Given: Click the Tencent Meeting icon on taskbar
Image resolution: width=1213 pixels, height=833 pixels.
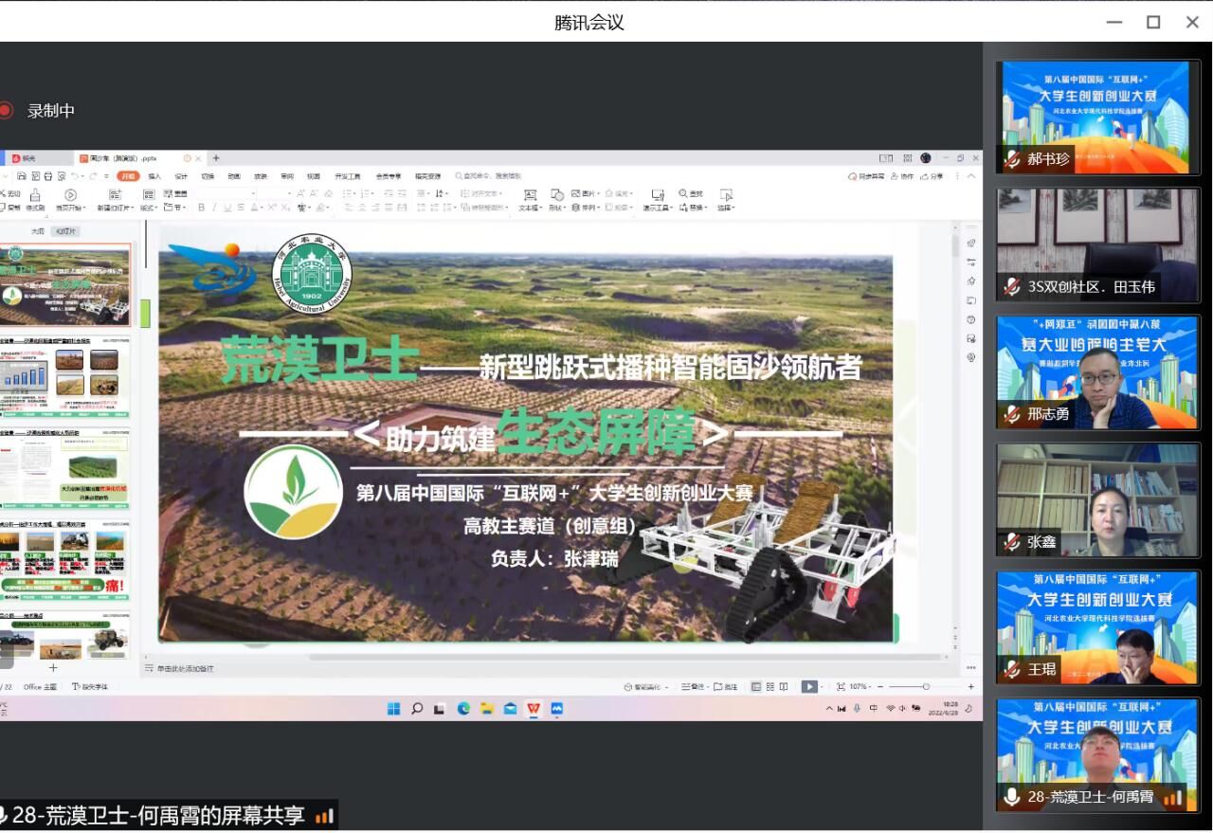Looking at the screenshot, I should coord(557,708).
